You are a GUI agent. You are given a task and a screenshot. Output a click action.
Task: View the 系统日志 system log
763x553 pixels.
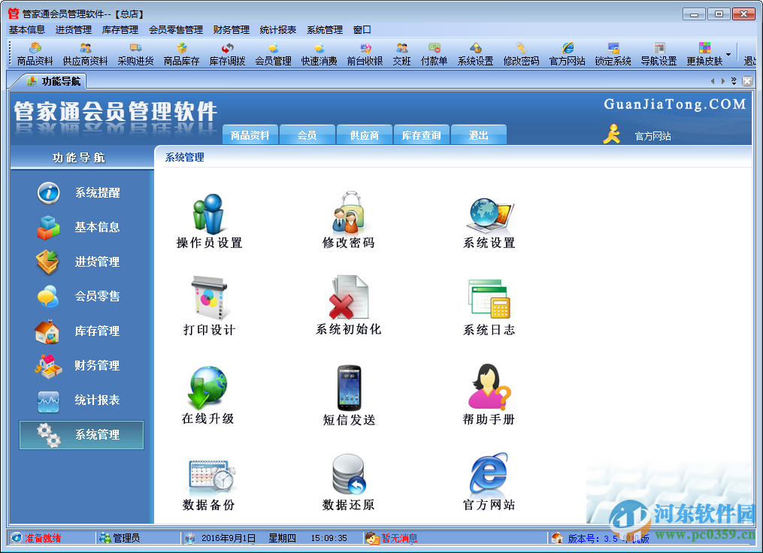pos(488,299)
